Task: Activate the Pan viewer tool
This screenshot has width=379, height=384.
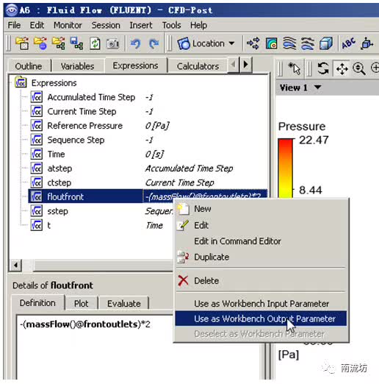Action: tap(342, 68)
